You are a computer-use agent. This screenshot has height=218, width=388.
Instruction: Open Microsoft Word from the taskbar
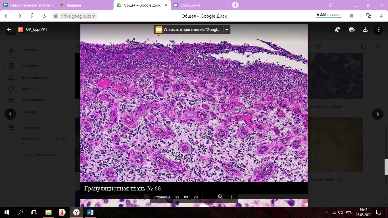tap(90, 212)
